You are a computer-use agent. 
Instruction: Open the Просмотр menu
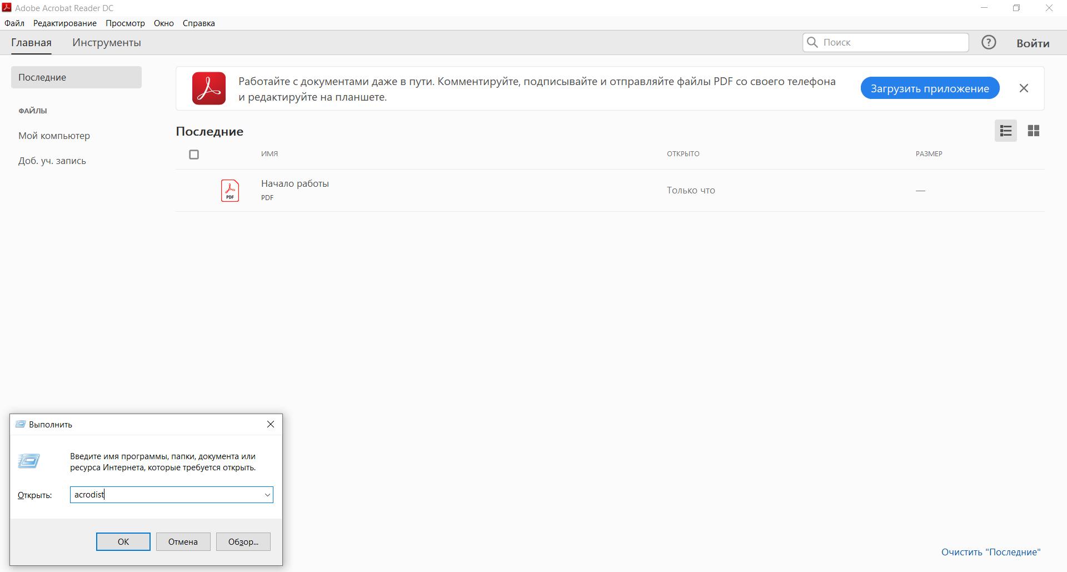(x=125, y=23)
